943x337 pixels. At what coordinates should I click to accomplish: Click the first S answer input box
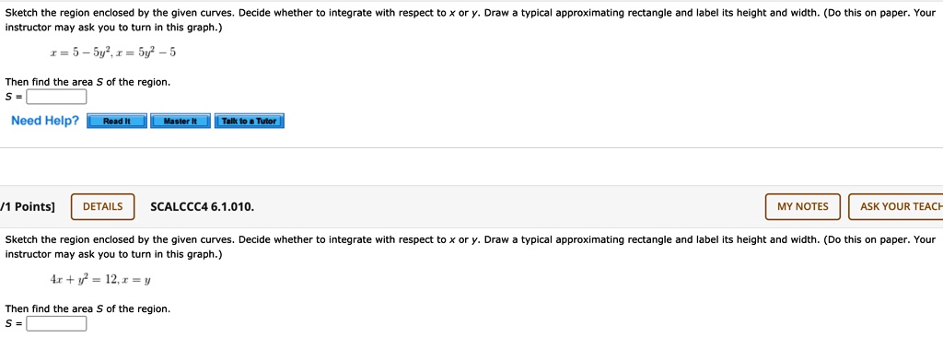[x=56, y=97]
